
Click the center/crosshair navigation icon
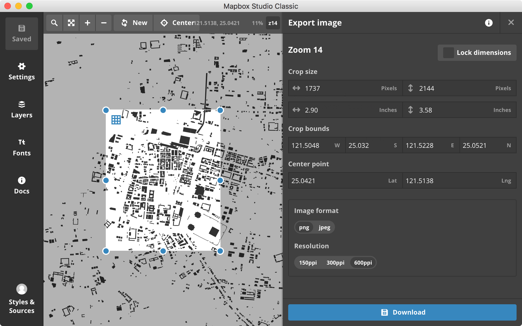click(163, 23)
